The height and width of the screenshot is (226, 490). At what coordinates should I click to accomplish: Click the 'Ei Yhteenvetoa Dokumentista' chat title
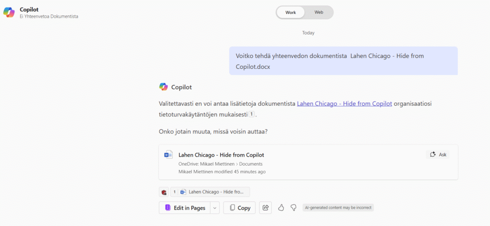(49, 17)
